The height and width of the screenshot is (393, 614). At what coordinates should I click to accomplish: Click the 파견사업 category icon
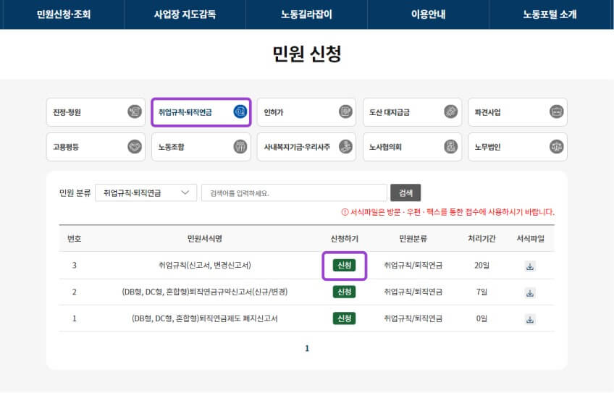[x=556, y=111]
